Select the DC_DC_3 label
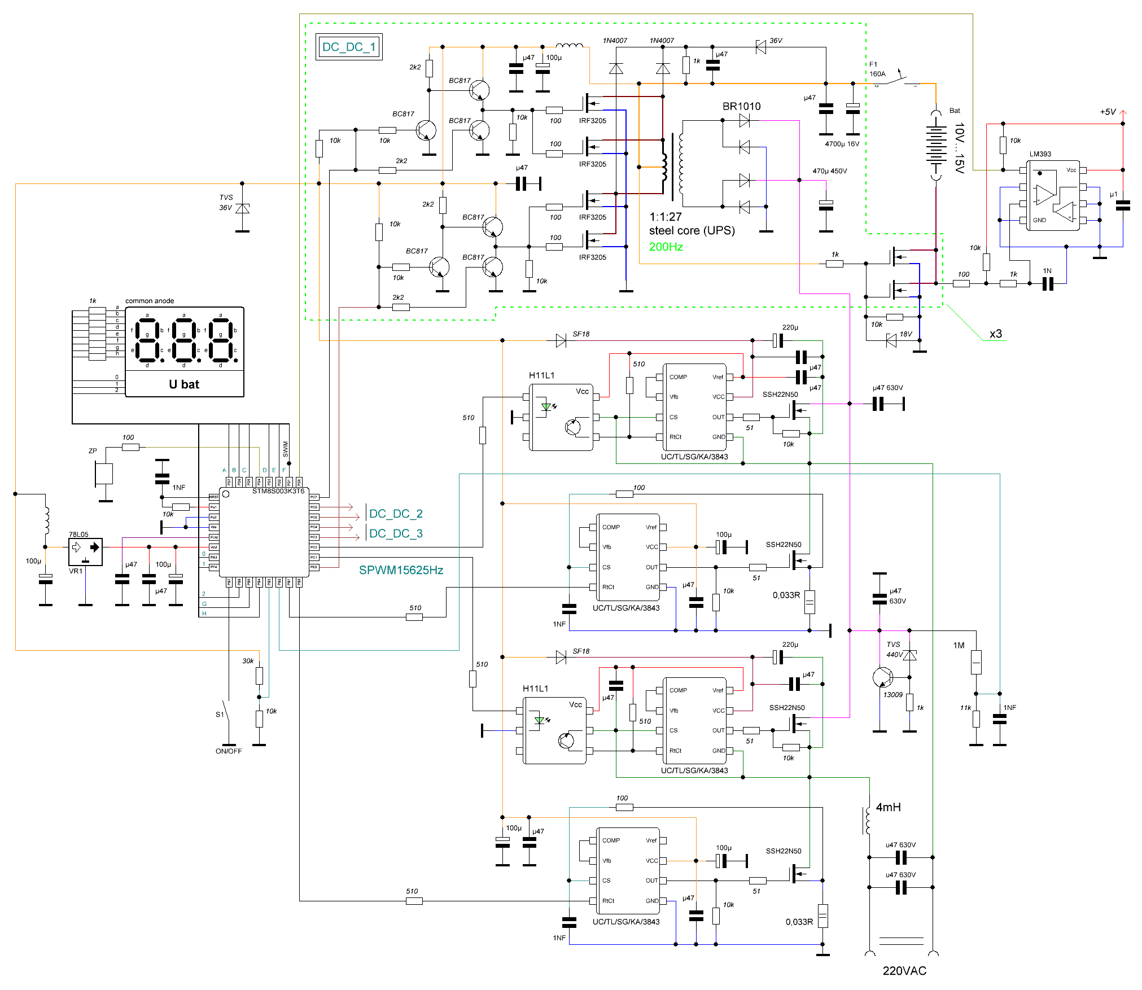Image resolution: width=1142 pixels, height=990 pixels. [x=396, y=533]
